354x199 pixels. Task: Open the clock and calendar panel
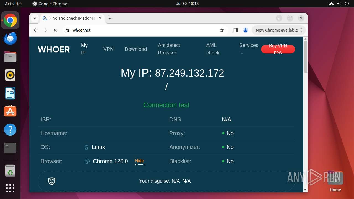(x=187, y=4)
